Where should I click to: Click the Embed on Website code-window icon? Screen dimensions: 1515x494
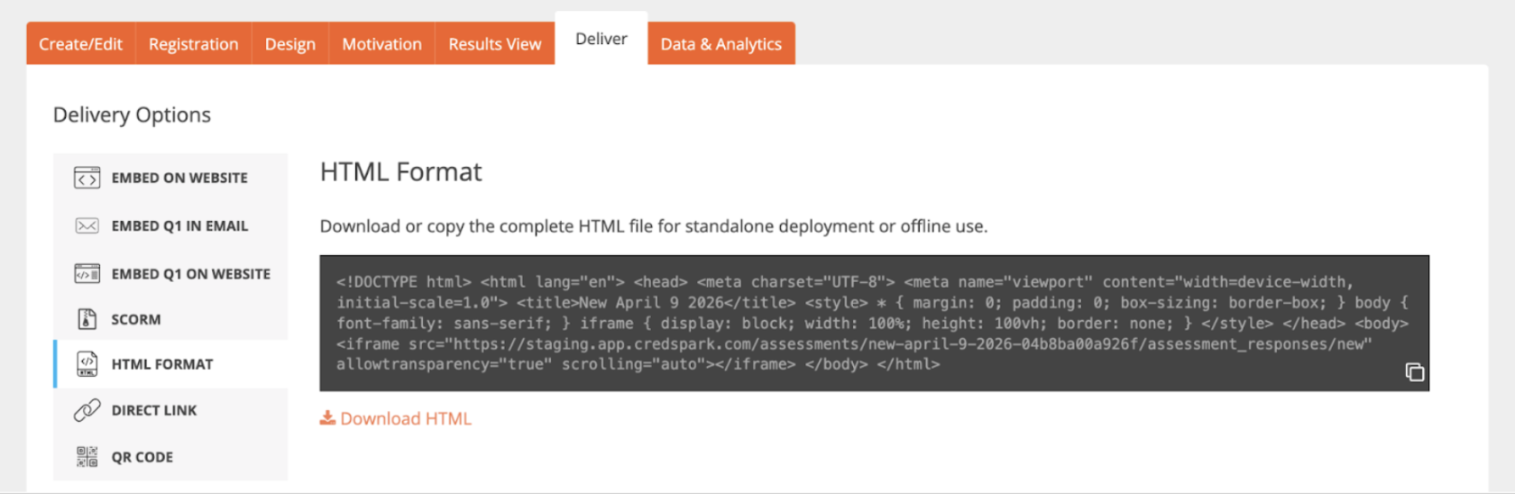click(87, 178)
